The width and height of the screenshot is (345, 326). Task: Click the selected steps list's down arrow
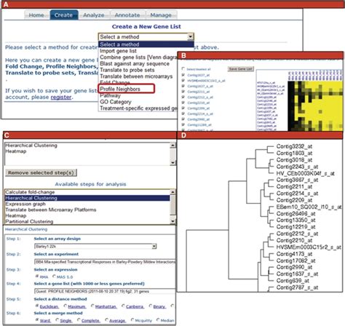click(x=172, y=163)
